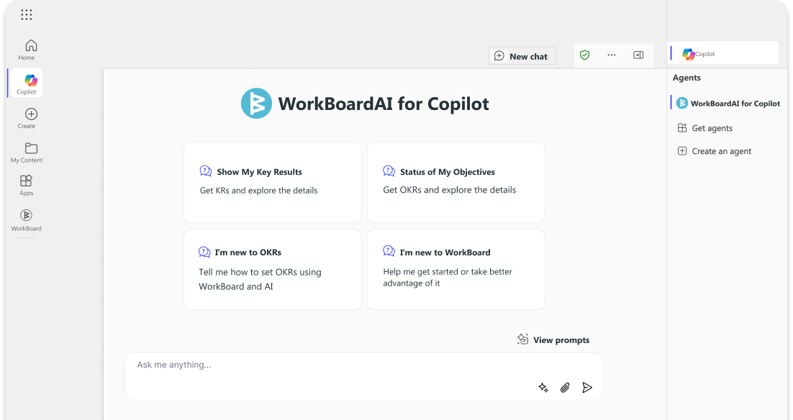This screenshot has height=420, width=793.
Task: Open Create in the left sidebar
Action: [x=27, y=118]
